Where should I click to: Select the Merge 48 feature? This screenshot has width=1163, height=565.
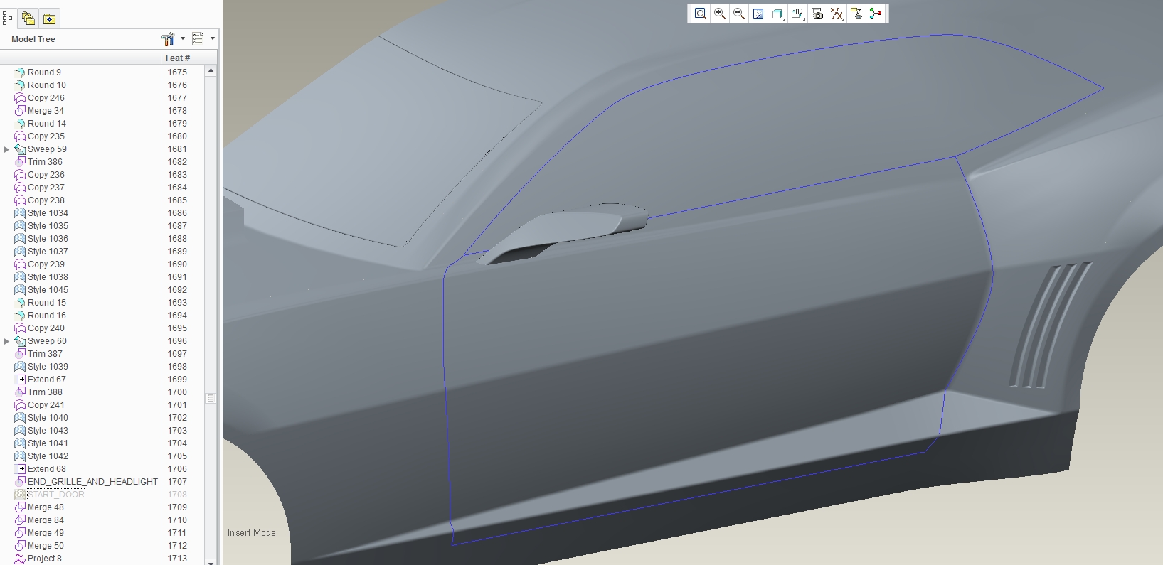(x=46, y=507)
